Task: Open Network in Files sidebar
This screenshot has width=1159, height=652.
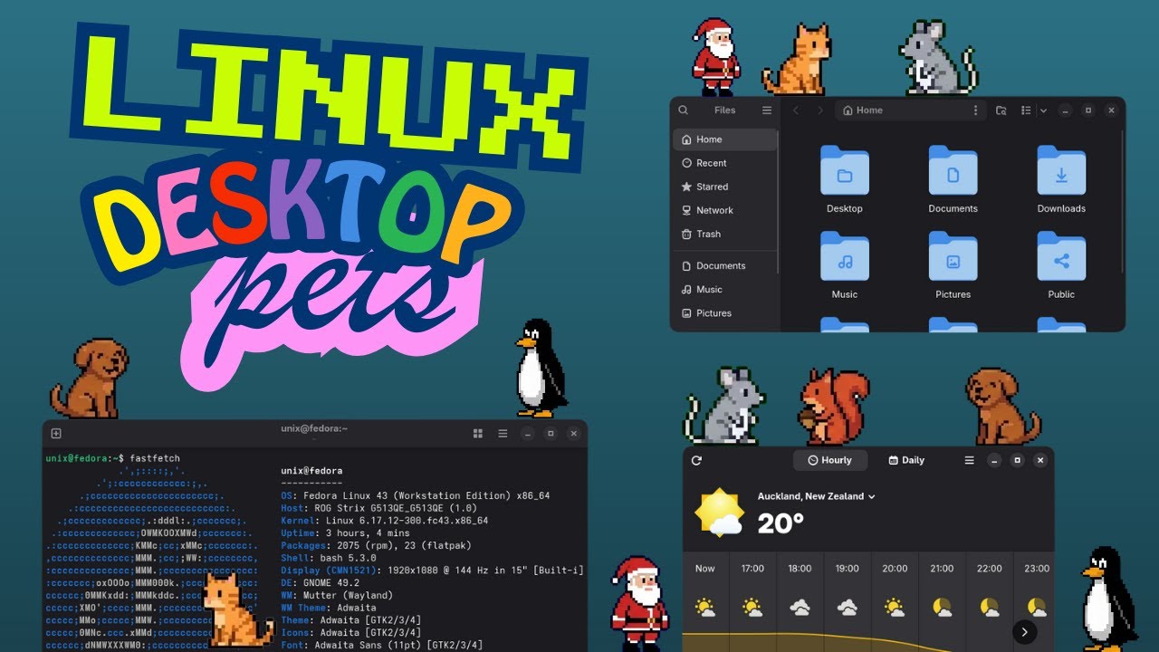Action: point(725,210)
